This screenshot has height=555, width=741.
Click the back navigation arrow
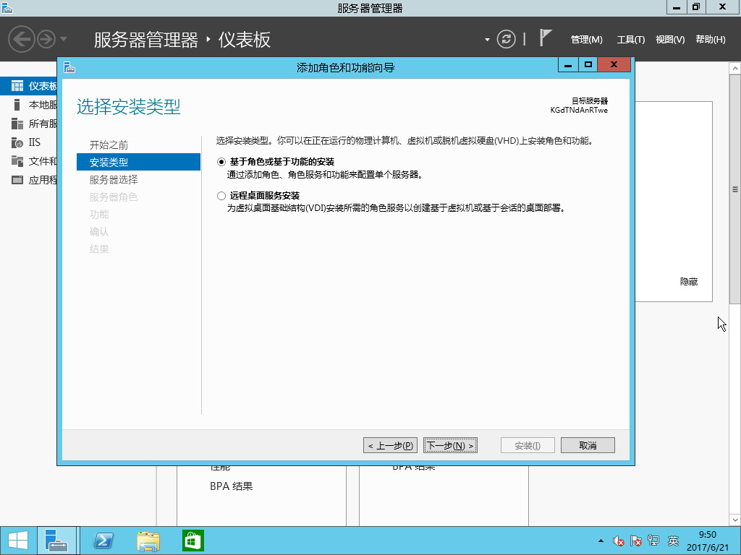22,39
